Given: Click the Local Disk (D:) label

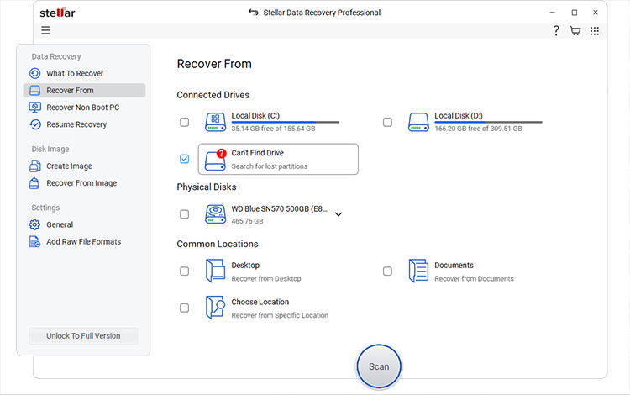Looking at the screenshot, I should click(459, 116).
